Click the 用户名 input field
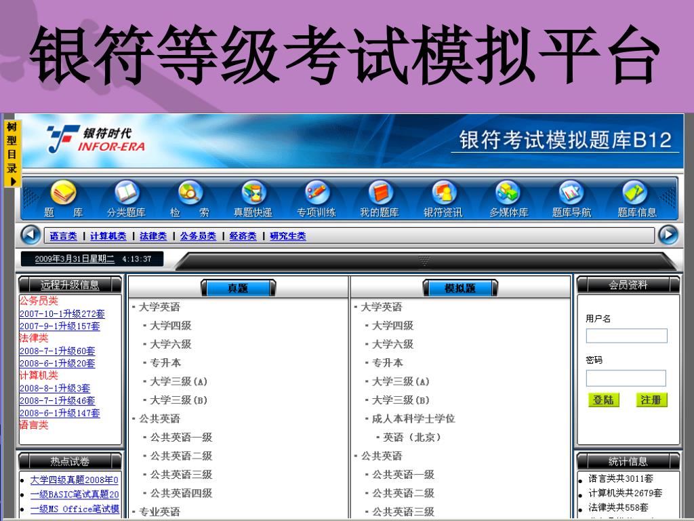This screenshot has height=521, width=694. (x=626, y=335)
